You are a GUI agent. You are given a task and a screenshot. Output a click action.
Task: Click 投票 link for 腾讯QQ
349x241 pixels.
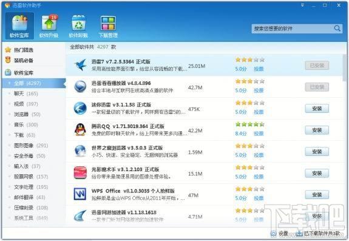click(x=259, y=134)
